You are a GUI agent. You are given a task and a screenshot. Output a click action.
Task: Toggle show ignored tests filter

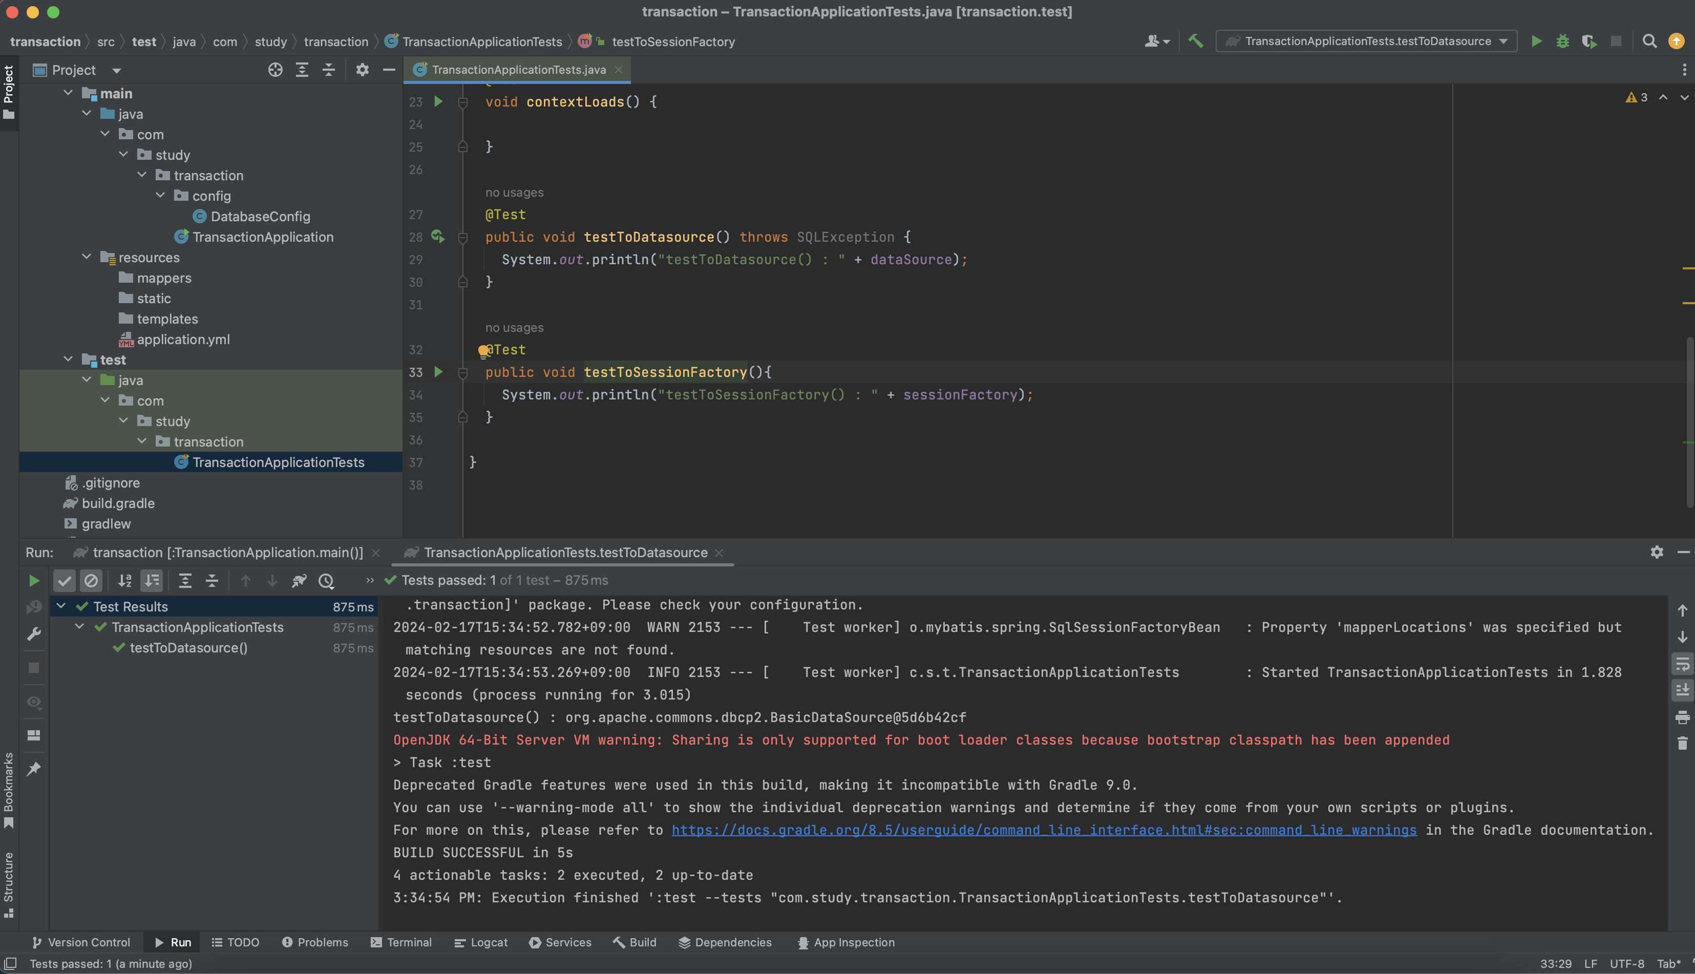[x=91, y=581]
